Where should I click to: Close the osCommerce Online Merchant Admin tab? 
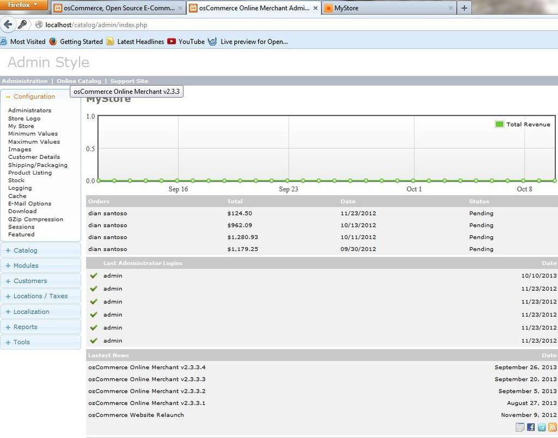[x=316, y=8]
